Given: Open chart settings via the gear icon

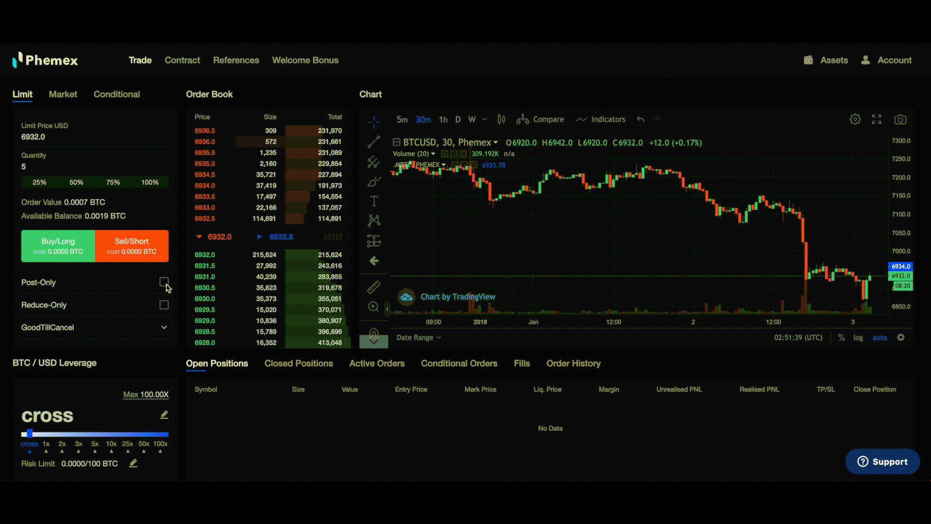Looking at the screenshot, I should pos(855,119).
